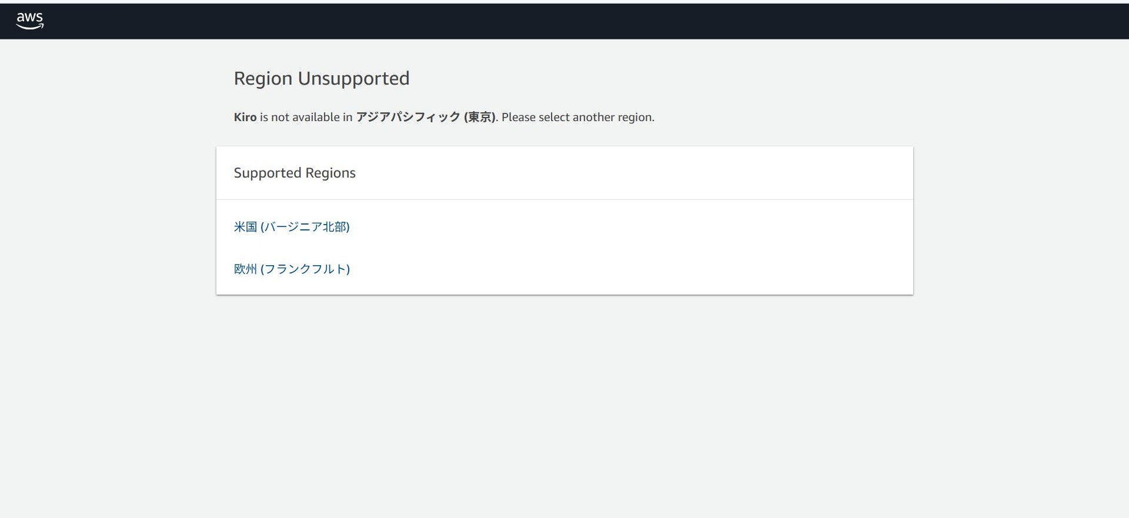This screenshot has height=518, width=1129.
Task: Click the bold "Kiro" service name
Action: tap(245, 118)
